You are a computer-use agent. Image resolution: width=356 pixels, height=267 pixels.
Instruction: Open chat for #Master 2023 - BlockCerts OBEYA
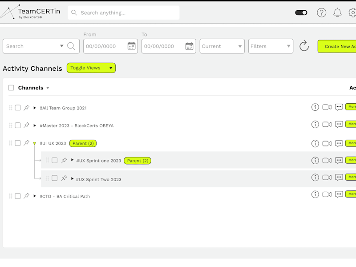click(x=339, y=125)
